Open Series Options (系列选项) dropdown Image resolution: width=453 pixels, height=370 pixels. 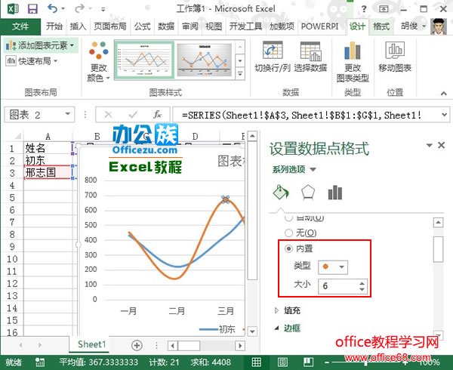point(294,169)
